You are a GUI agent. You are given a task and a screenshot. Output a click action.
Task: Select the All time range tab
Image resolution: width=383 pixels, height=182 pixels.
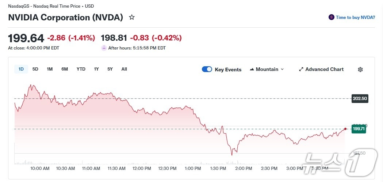coord(124,69)
